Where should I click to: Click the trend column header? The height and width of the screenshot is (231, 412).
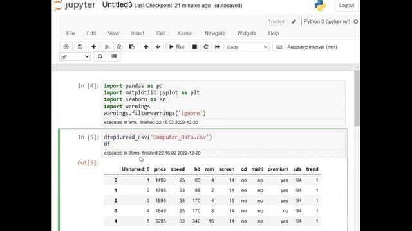[312, 169]
